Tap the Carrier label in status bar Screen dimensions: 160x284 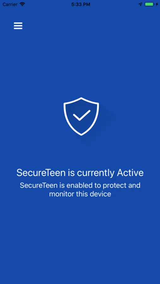pyautogui.click(x=10, y=4)
